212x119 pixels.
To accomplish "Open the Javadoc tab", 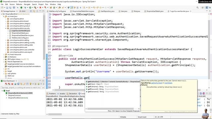I will coord(61,94).
